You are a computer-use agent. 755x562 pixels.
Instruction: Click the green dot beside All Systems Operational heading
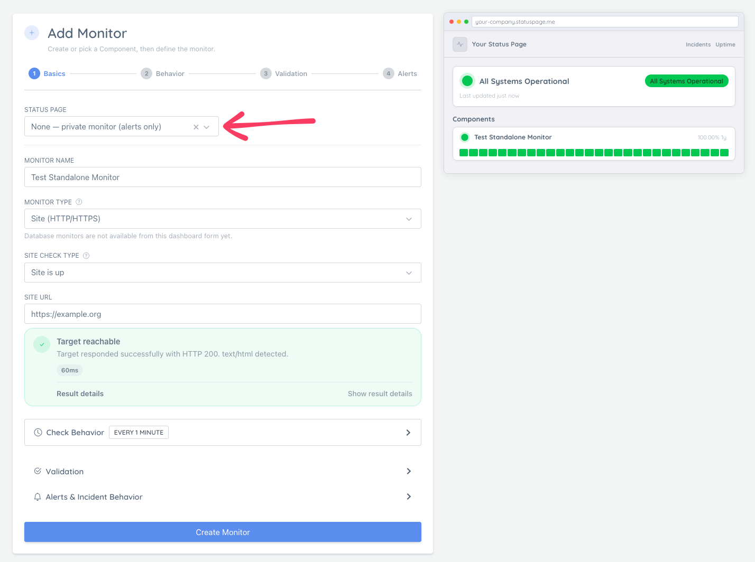[x=467, y=81]
